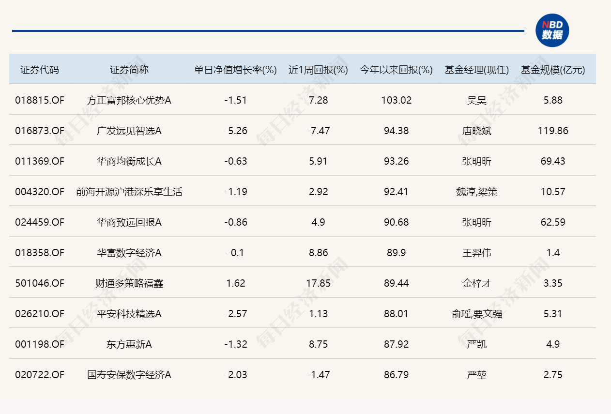
Task: Click the 单日净值增长率(%) header
Action: click(236, 70)
